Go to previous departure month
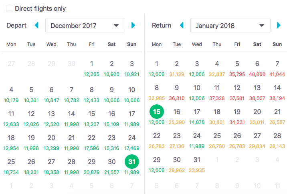The image size is (287, 194). coord(37,26)
